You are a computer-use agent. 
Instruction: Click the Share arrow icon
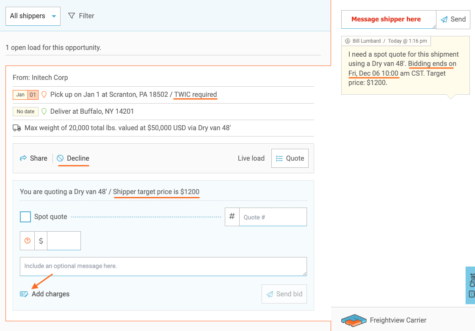point(23,158)
